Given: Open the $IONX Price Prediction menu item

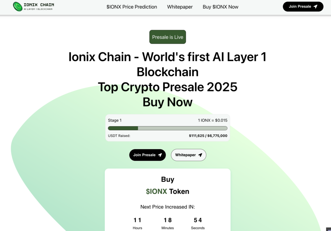Looking at the screenshot, I should tap(132, 7).
